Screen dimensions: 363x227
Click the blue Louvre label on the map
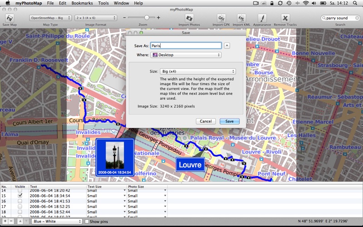tap(190, 165)
